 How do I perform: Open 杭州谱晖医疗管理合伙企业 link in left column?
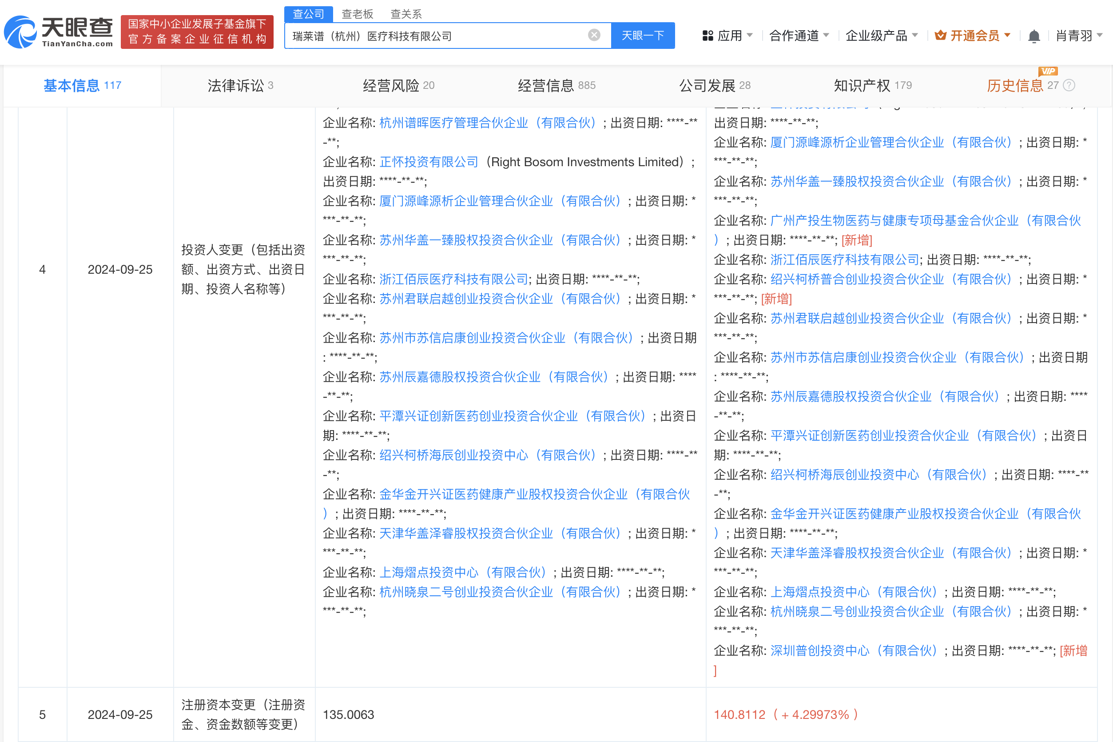(487, 123)
